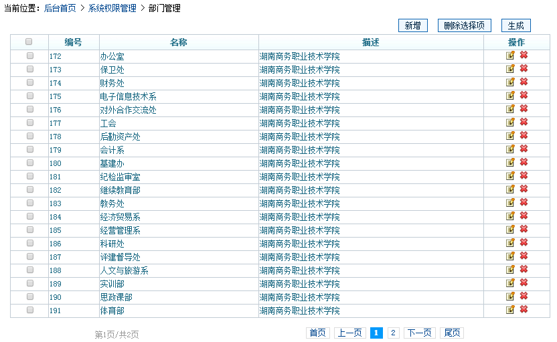Edit the 继续教育部 record
557x342 pixels.
510,189
